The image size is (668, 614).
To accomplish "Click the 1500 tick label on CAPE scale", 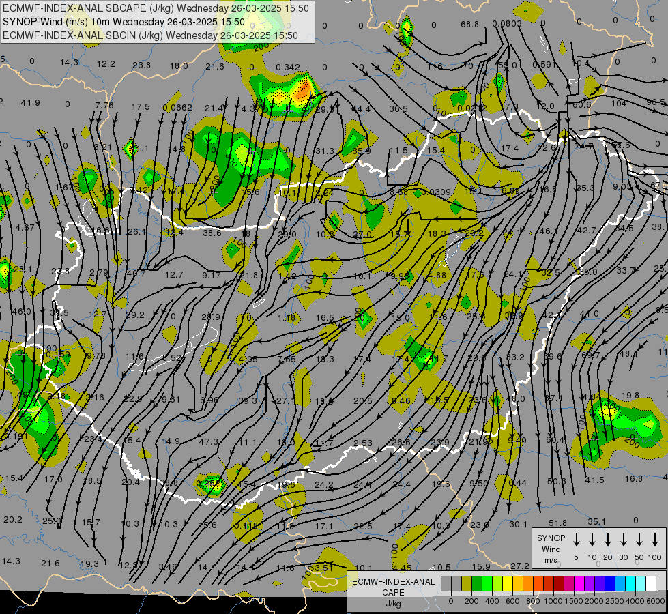I will [x=574, y=601].
